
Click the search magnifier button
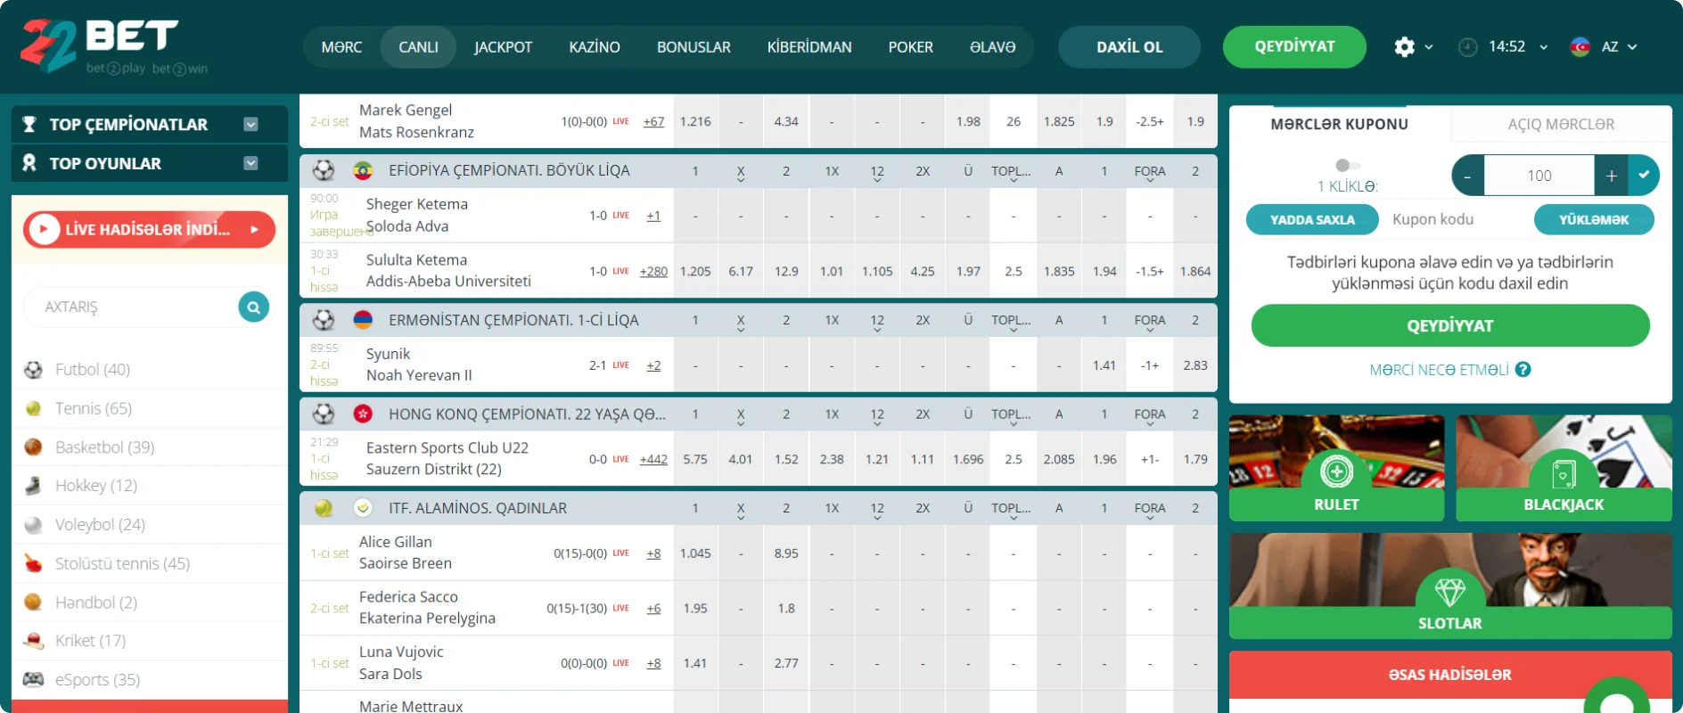pos(254,307)
